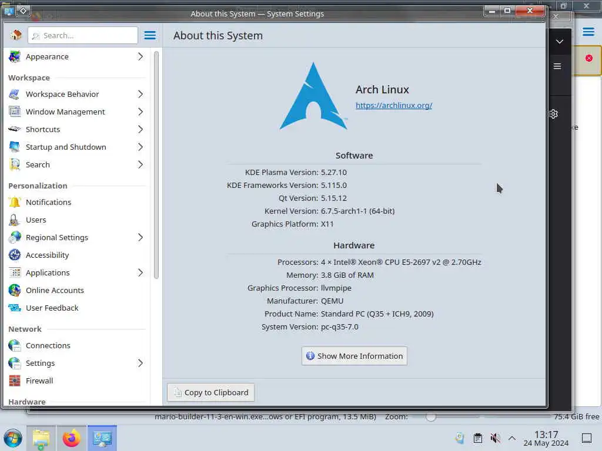Open Firefox from the taskbar

click(71, 438)
